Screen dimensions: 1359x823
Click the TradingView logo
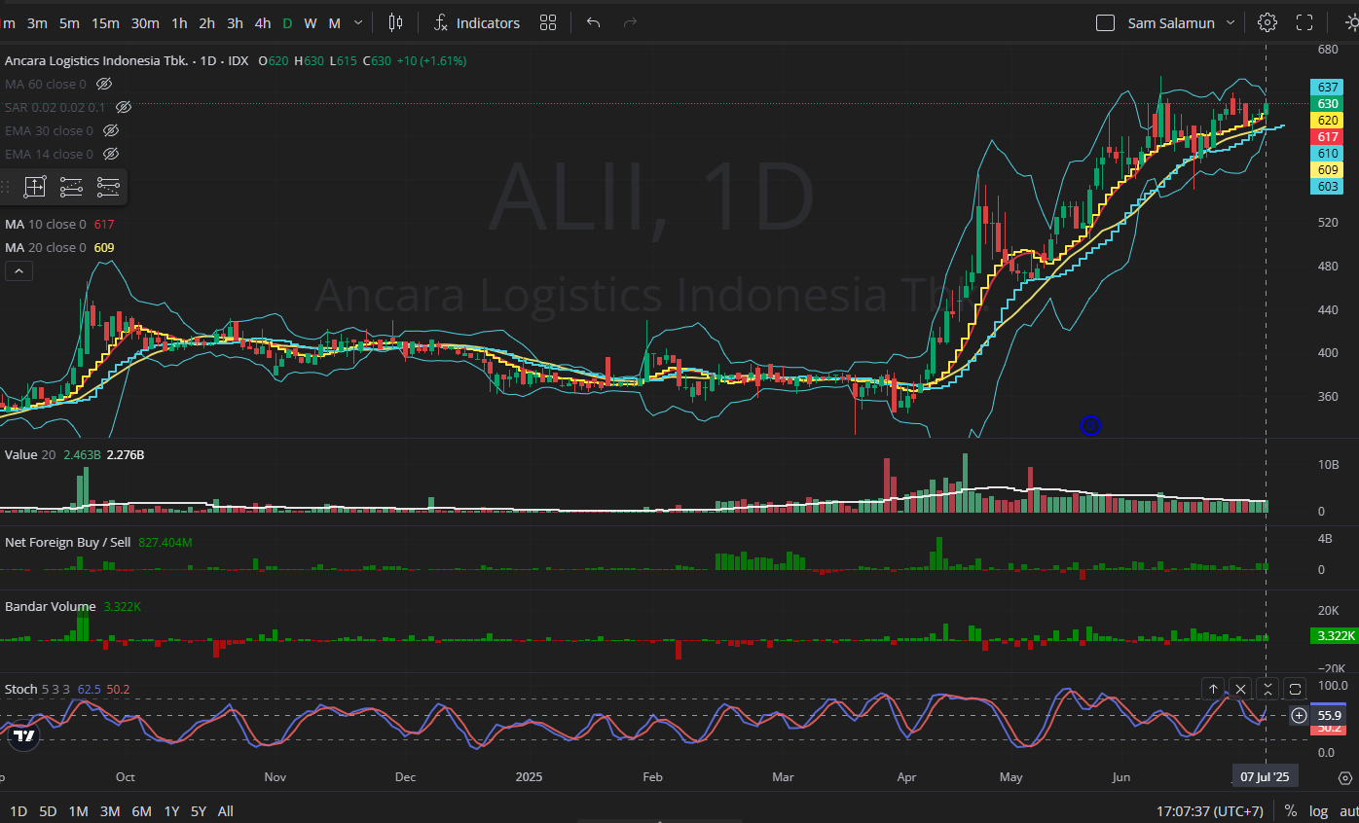point(24,735)
